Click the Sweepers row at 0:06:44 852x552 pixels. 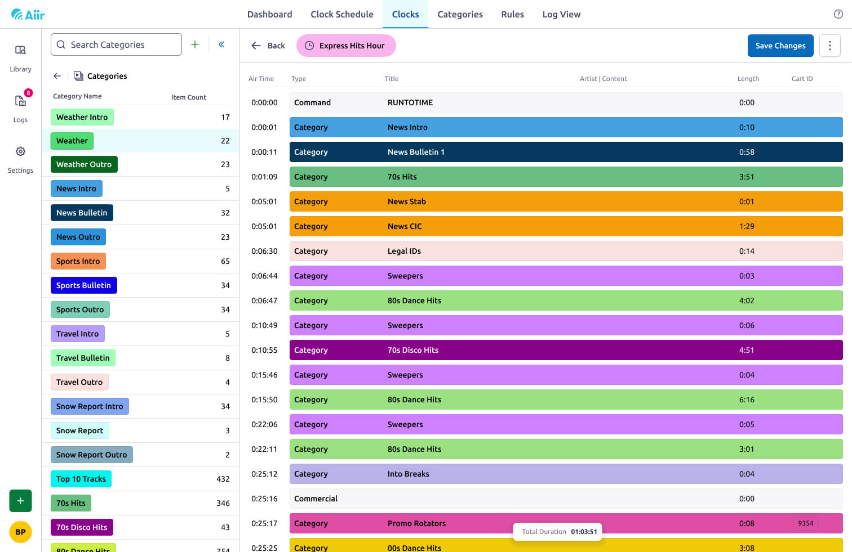pyautogui.click(x=566, y=276)
